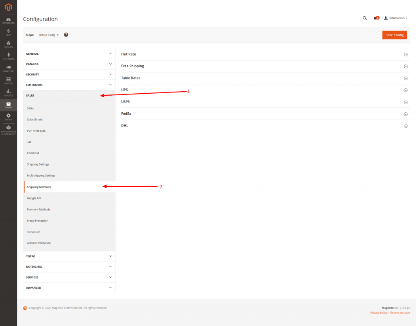Click the Magento logo icon

coord(8,7)
